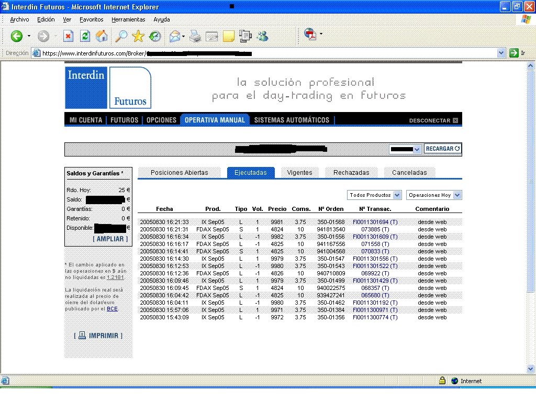
Task: Open the BCE hyperlink
Action: coord(112,308)
